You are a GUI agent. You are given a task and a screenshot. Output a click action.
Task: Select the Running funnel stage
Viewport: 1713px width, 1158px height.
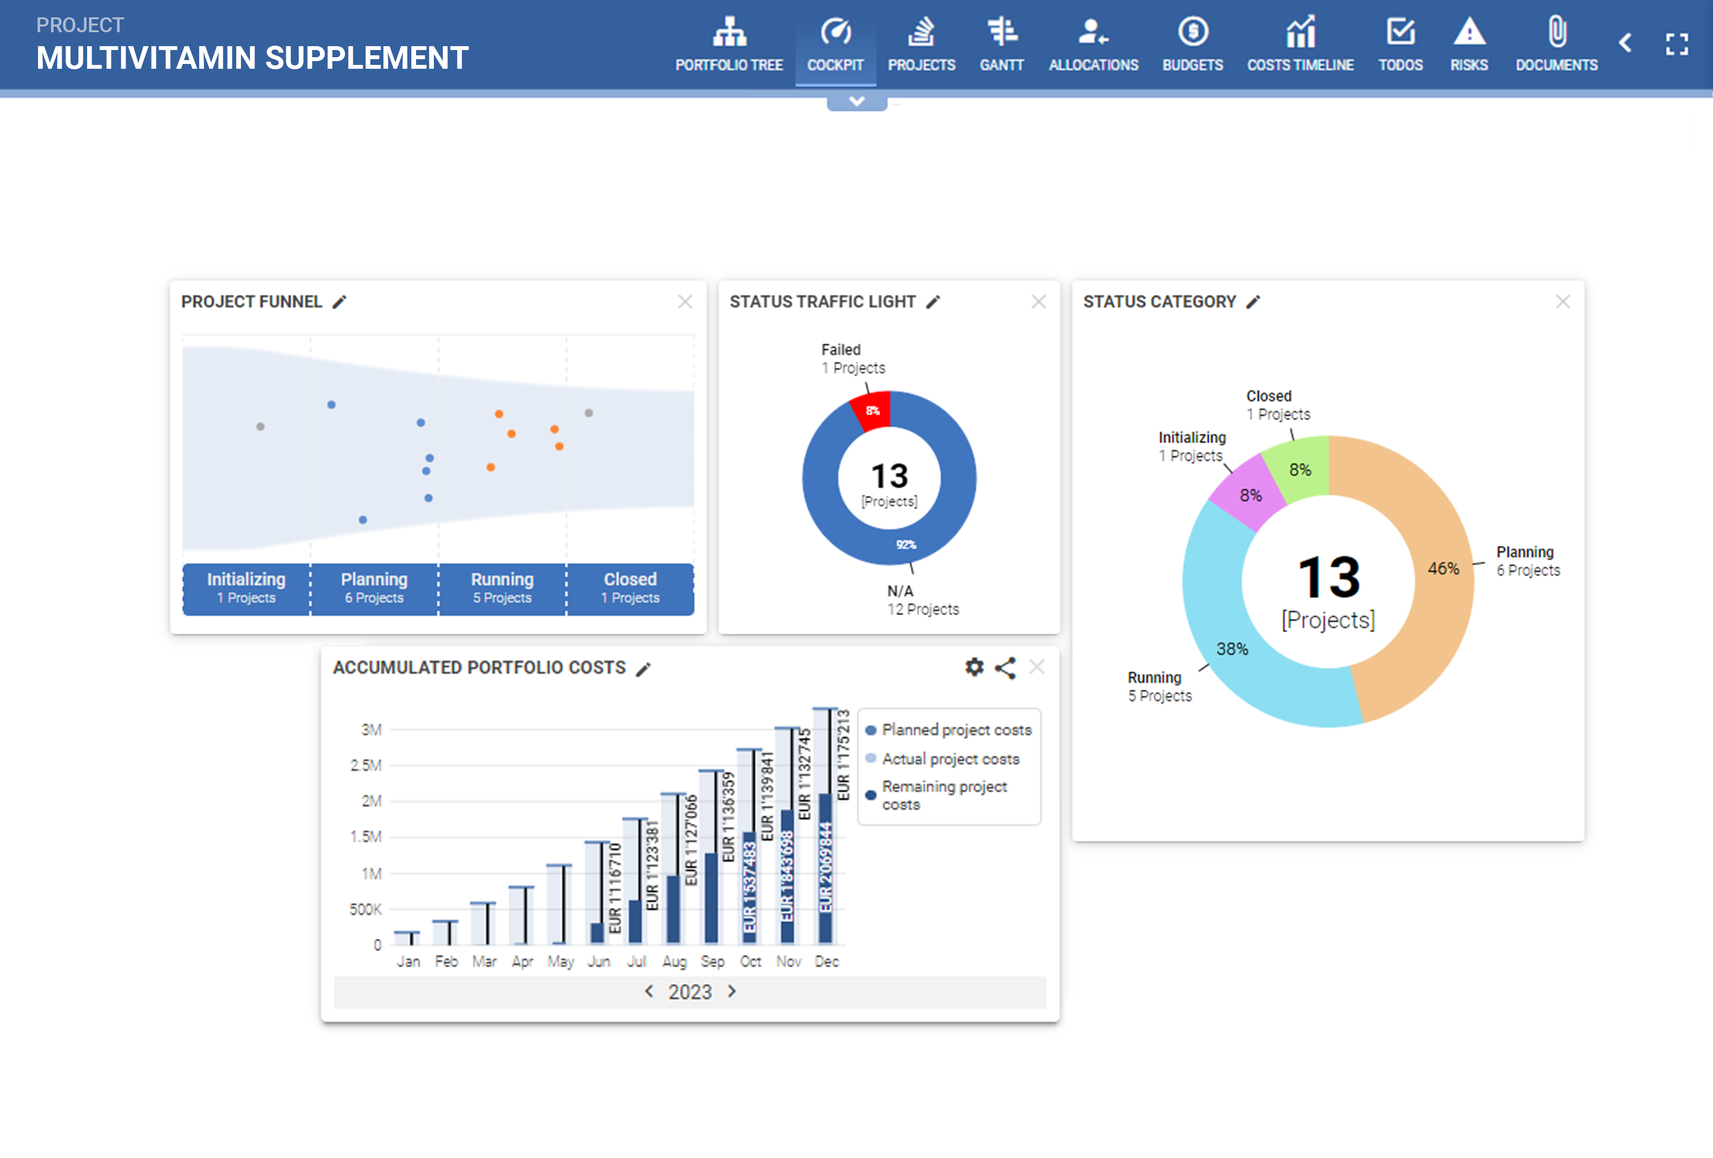(x=503, y=589)
